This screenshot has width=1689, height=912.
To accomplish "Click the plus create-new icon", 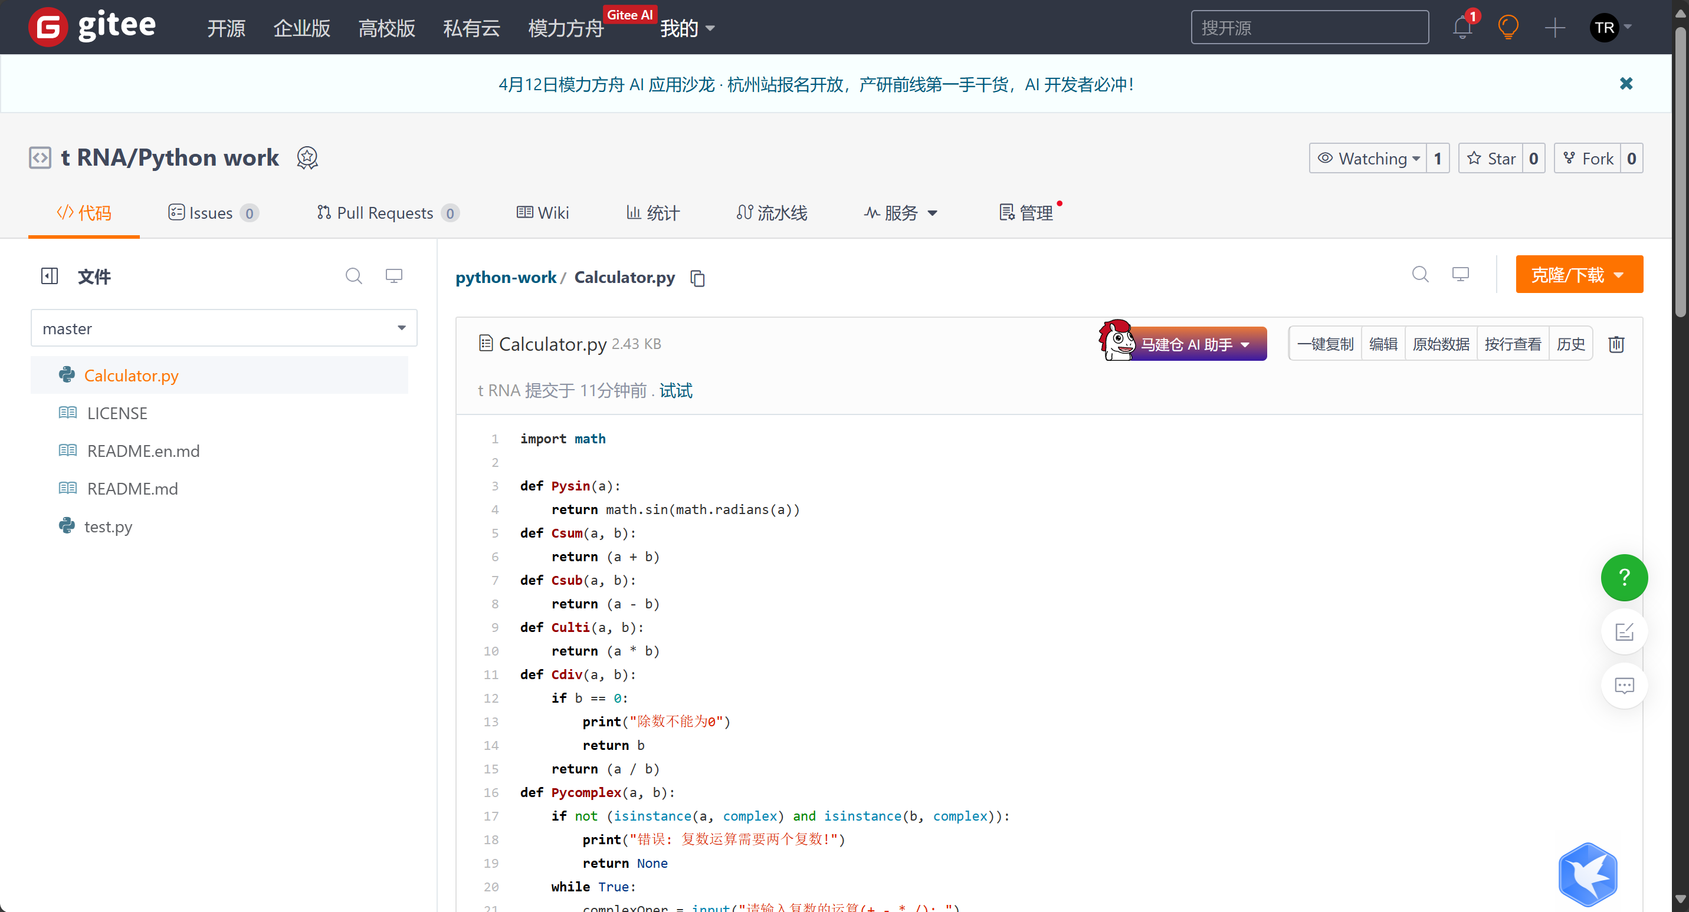I will pos(1554,28).
